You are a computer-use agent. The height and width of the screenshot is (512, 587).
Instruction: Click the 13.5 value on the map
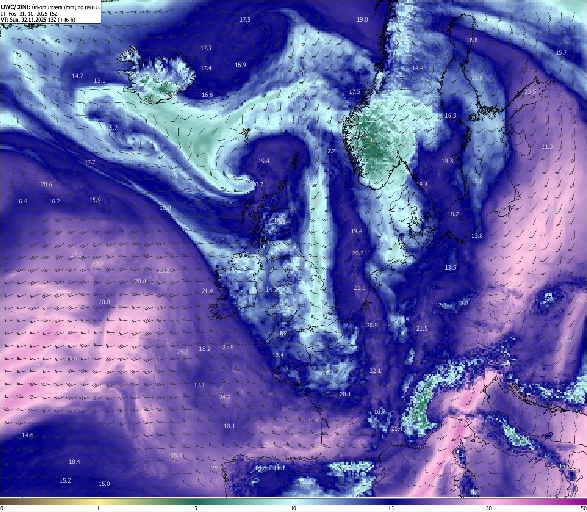pos(450,267)
